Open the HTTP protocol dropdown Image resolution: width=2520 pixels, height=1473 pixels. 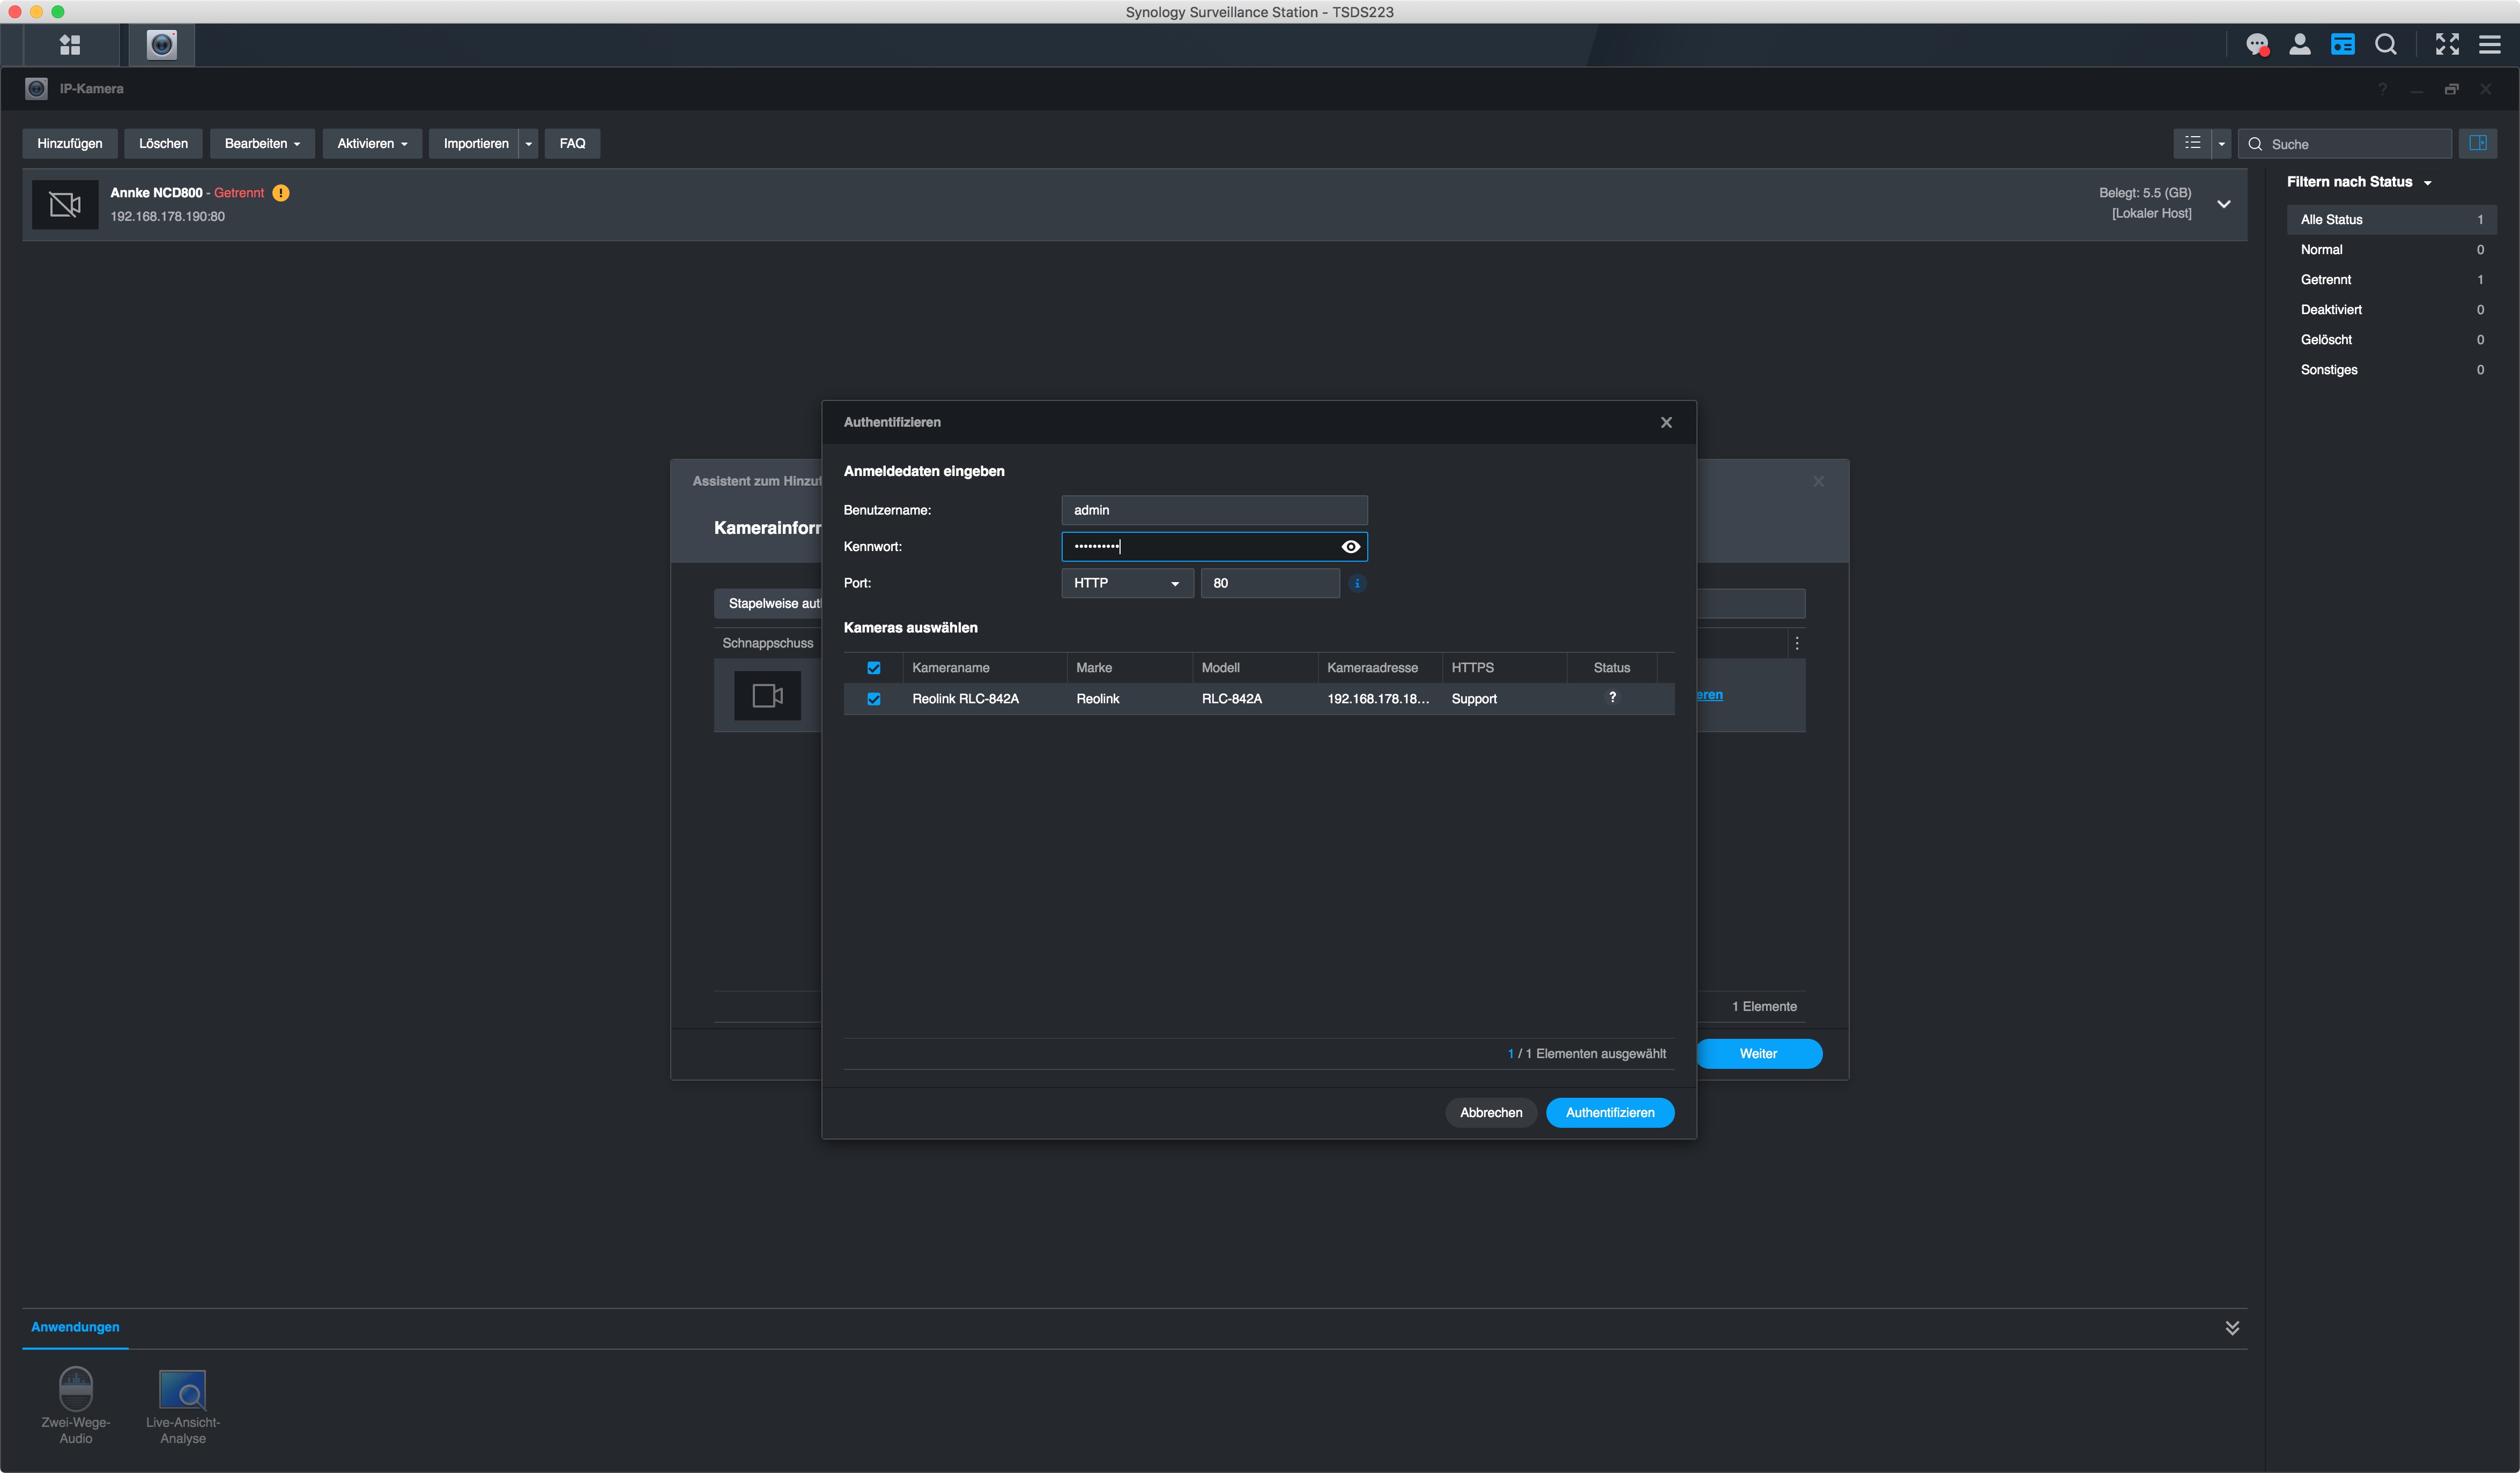coord(1126,583)
